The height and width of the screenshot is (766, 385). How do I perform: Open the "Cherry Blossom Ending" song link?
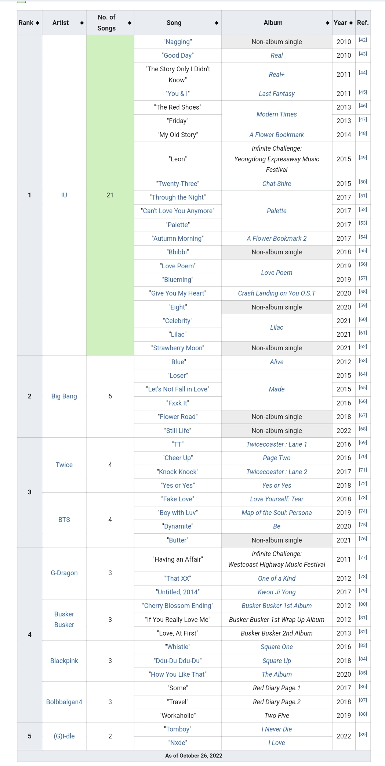click(x=178, y=606)
